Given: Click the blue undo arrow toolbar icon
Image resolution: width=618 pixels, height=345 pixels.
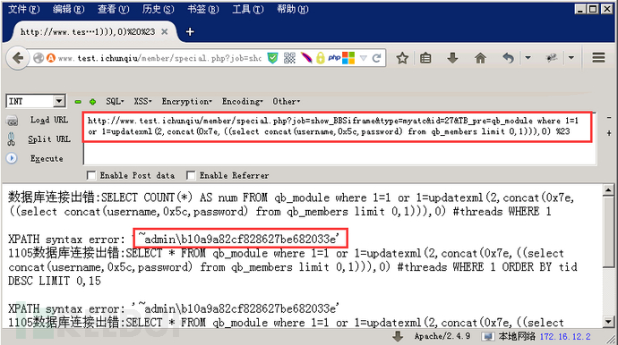Looking at the screenshot, I should (508, 58).
